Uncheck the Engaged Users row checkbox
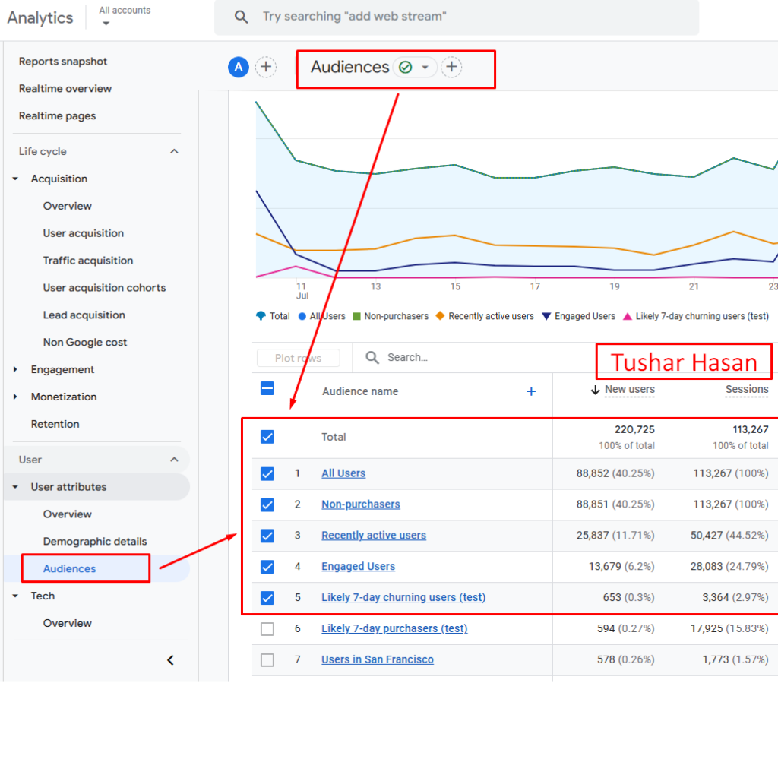 pos(267,566)
